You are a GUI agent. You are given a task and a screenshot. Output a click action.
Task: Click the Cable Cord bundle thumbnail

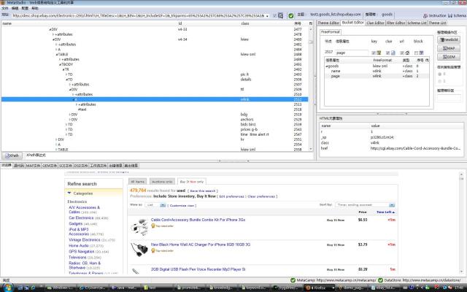139,226
